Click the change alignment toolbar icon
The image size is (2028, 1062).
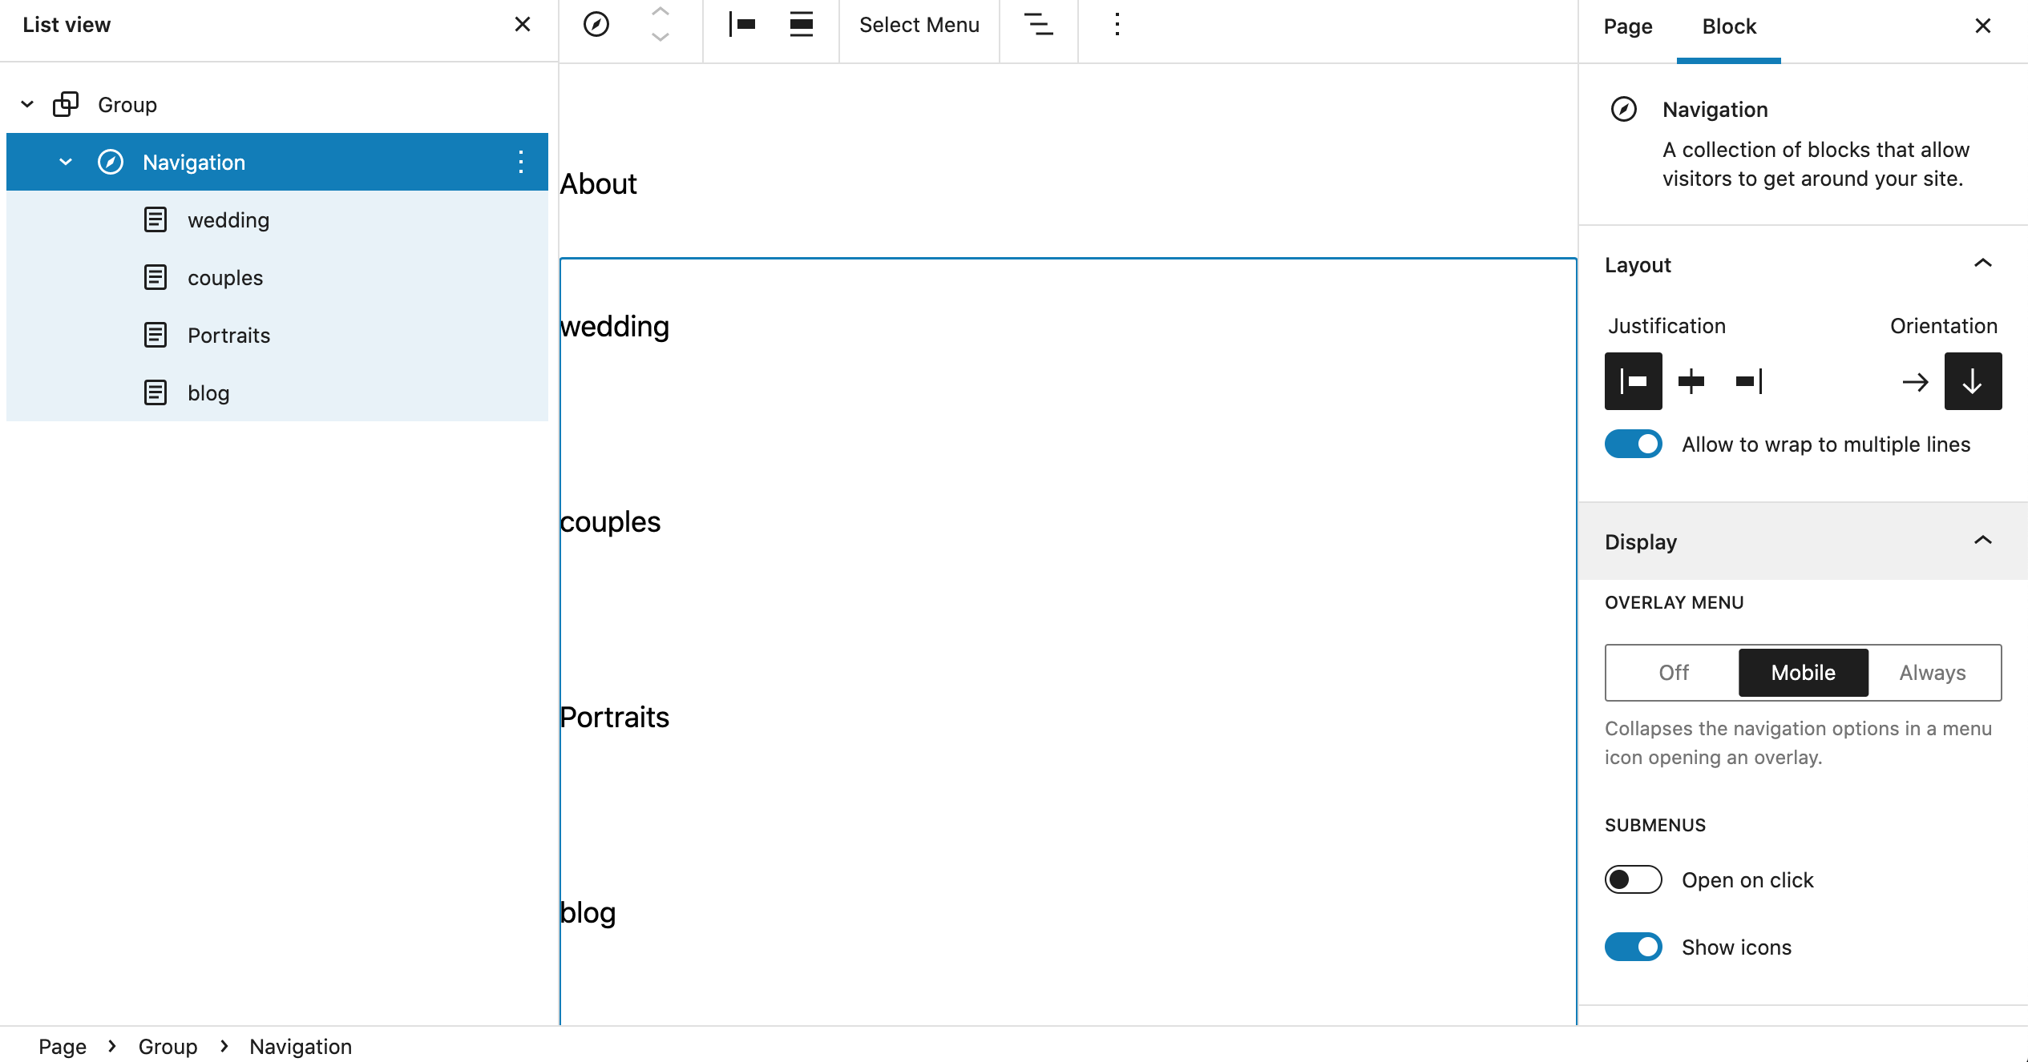click(801, 25)
